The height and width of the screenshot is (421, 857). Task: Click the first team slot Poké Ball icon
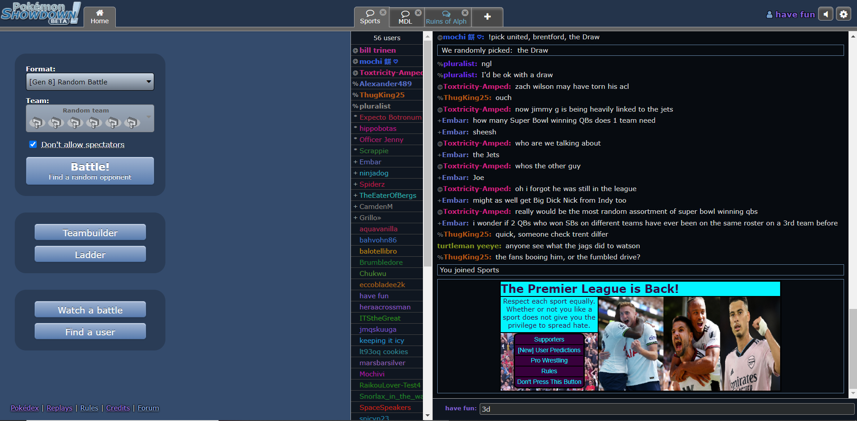pyautogui.click(x=37, y=122)
